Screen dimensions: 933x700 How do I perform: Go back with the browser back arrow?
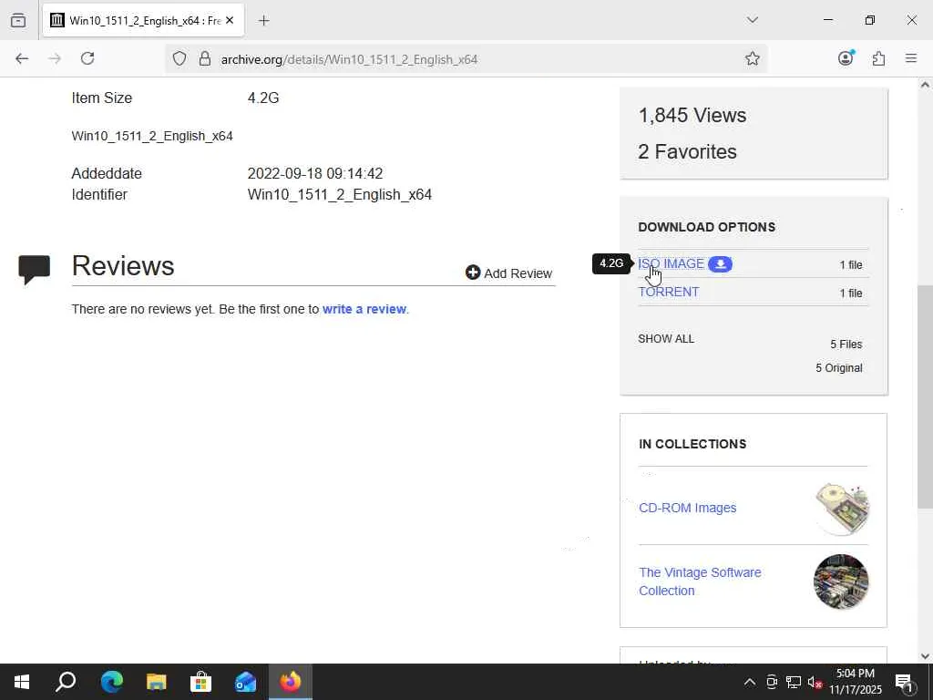[x=22, y=58]
